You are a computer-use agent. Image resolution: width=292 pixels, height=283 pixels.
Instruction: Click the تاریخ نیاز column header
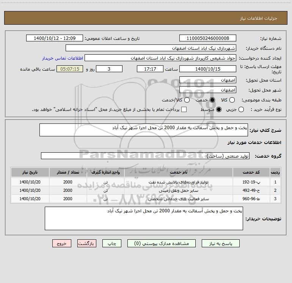(30, 172)
